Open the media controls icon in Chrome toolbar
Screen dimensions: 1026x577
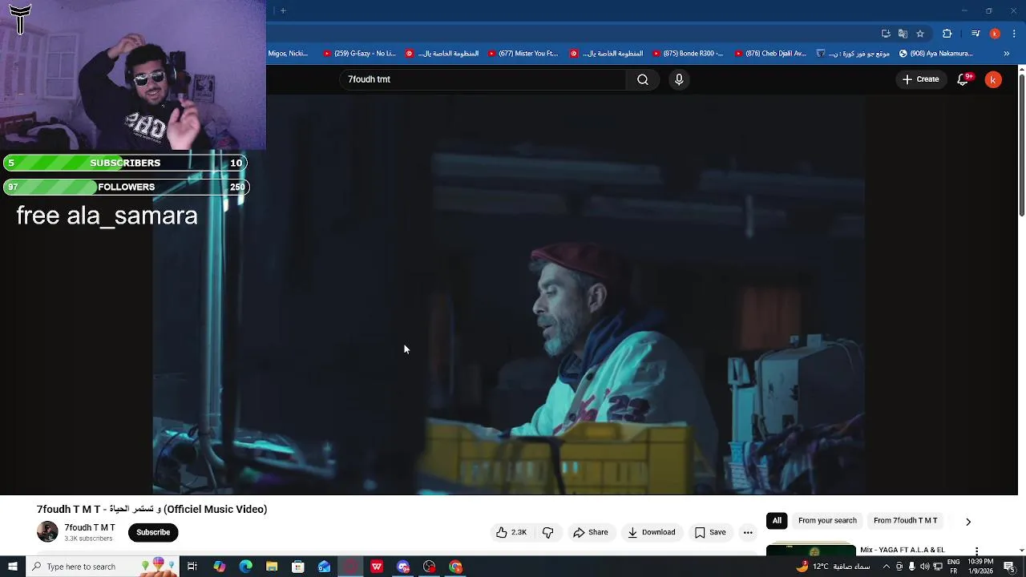click(x=976, y=34)
